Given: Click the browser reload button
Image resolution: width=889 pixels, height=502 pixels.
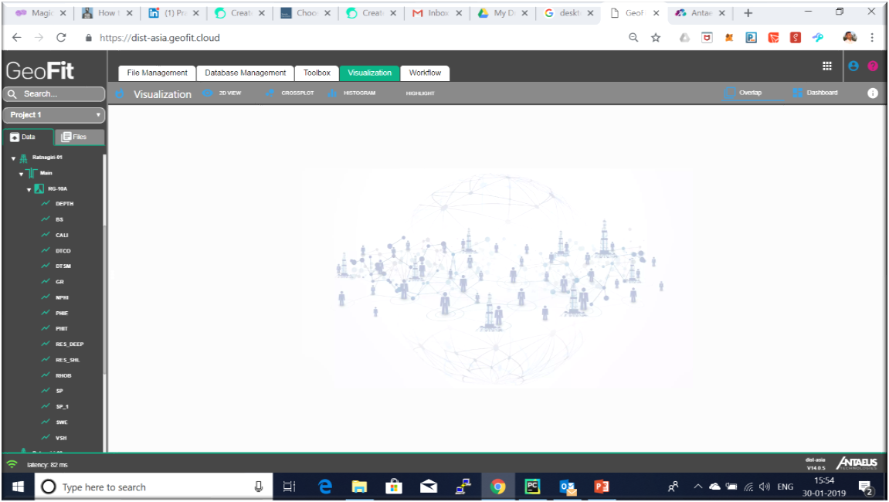Looking at the screenshot, I should [x=61, y=37].
